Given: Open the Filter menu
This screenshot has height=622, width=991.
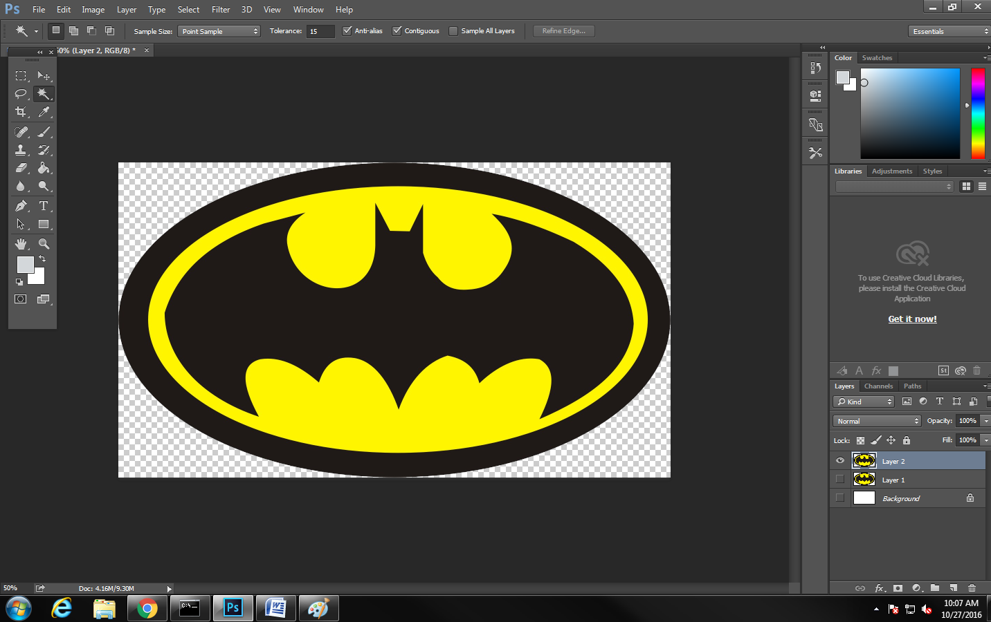Looking at the screenshot, I should (221, 10).
